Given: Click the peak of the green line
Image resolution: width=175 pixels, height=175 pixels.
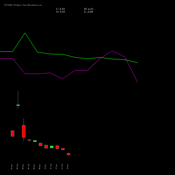Looking at the screenshot, I should 25,33.
